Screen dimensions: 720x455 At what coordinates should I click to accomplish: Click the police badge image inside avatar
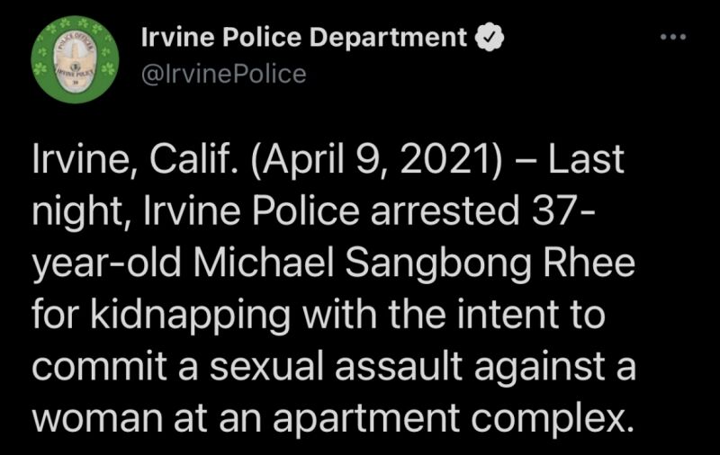tap(76, 62)
